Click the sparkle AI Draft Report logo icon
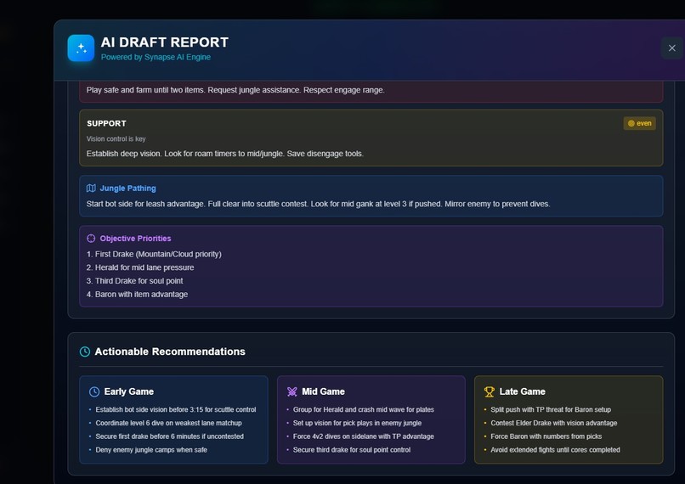The height and width of the screenshot is (484, 685). (81, 48)
